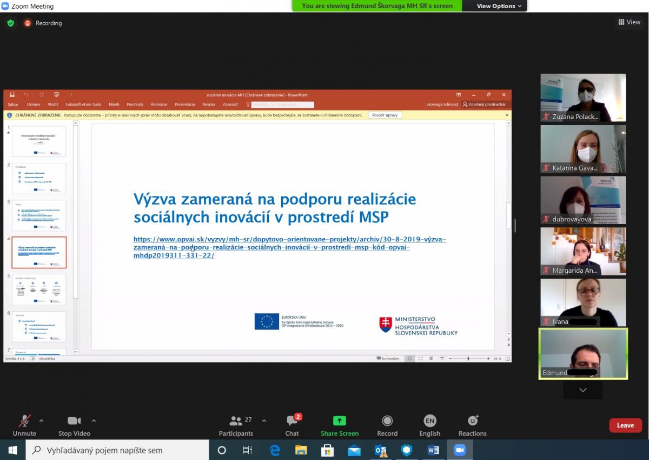Stop Video camera toggle
Image resolution: width=649 pixels, height=460 pixels.
(x=74, y=421)
